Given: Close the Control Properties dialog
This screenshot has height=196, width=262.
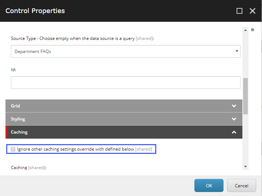Looking at the screenshot, I should [253, 11].
